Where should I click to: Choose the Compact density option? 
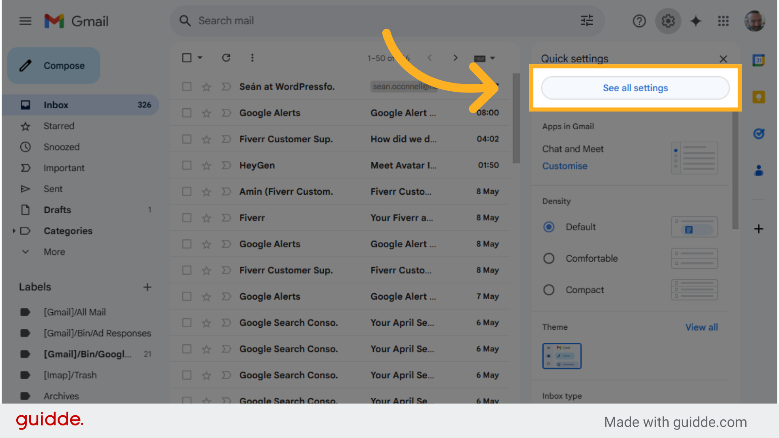pyautogui.click(x=549, y=290)
